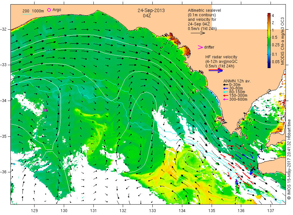
Task: Click the black altimetric velocity reference arrow
Action: (x=198, y=33)
